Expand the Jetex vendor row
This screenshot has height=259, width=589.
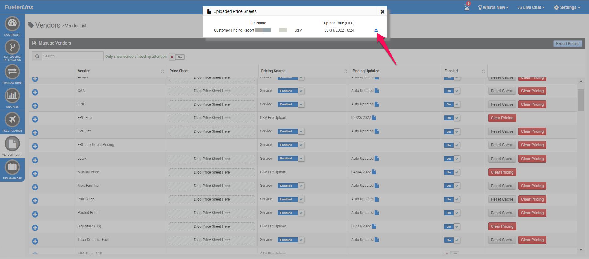(35, 160)
